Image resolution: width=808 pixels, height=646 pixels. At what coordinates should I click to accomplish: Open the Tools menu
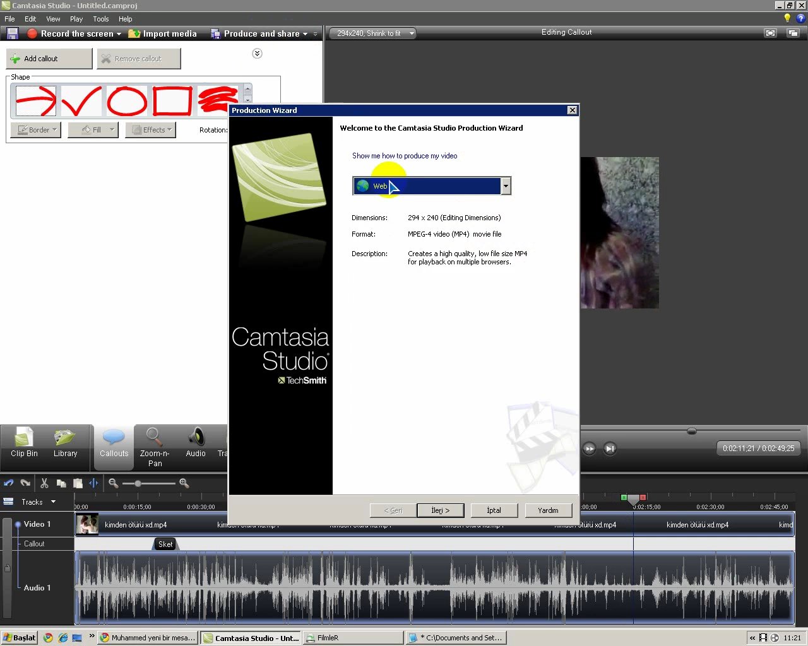click(x=101, y=19)
